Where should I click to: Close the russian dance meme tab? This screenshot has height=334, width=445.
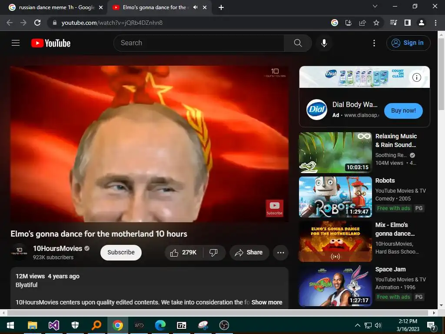(101, 7)
